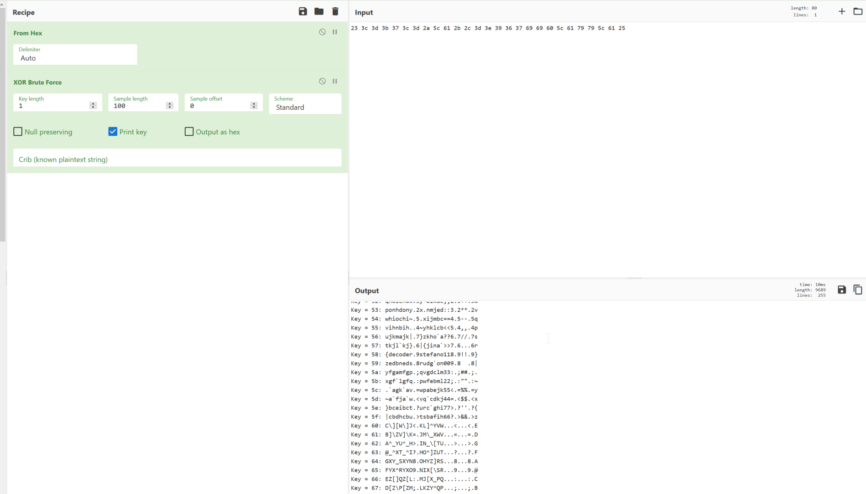Image resolution: width=866 pixels, height=494 pixels.
Task: Enable Output as hex checkbox
Action: point(189,132)
